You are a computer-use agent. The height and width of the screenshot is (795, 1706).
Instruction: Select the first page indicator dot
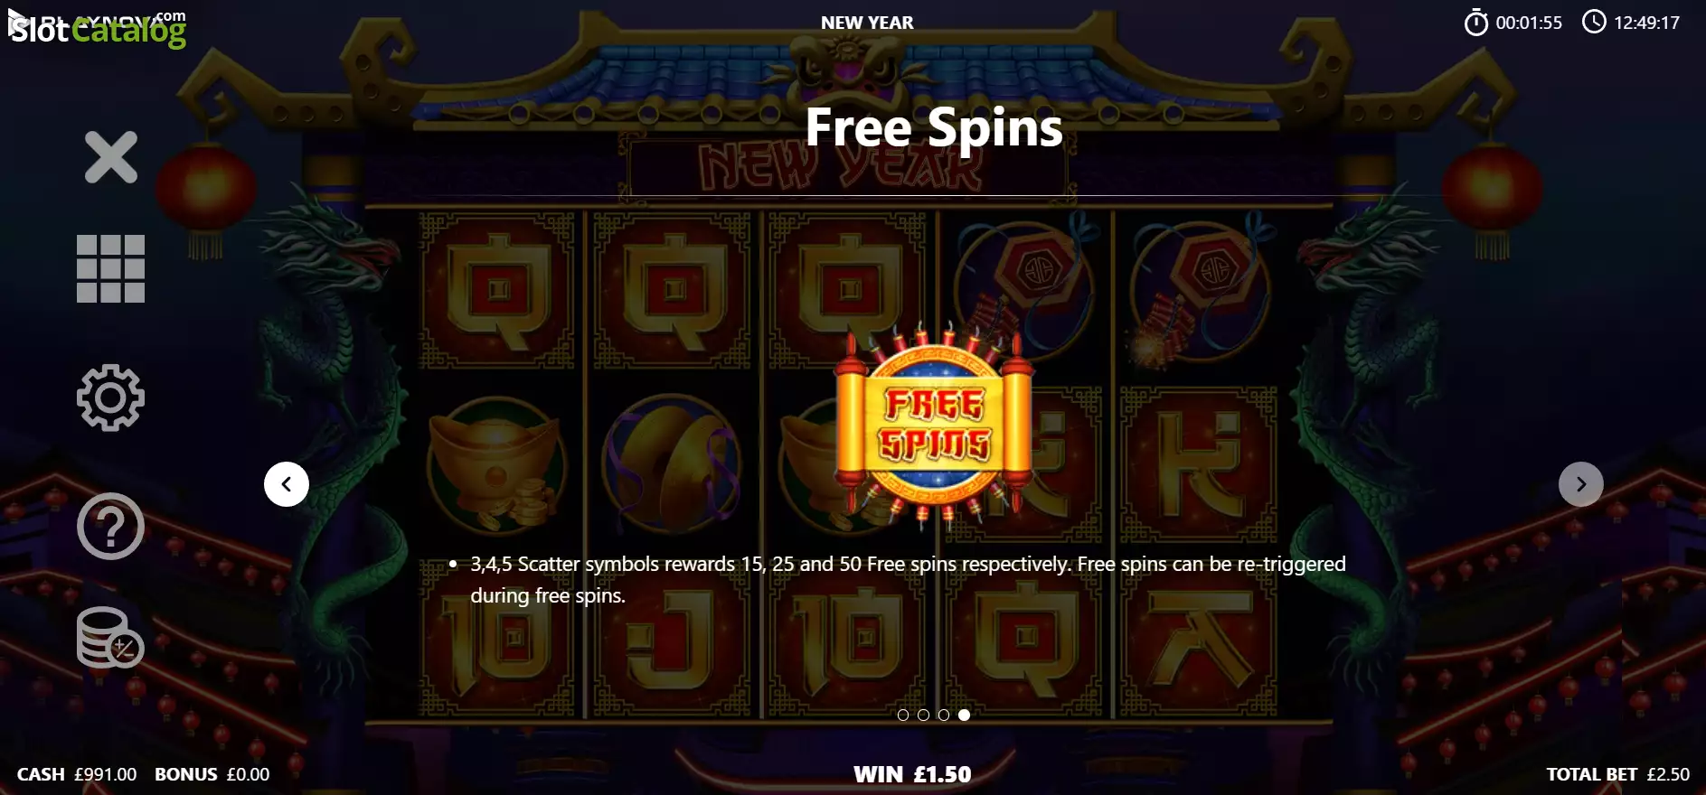tap(902, 715)
